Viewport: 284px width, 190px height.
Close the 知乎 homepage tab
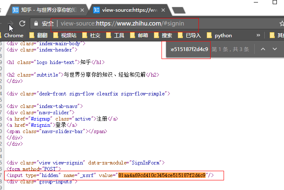pyautogui.click(x=82, y=10)
